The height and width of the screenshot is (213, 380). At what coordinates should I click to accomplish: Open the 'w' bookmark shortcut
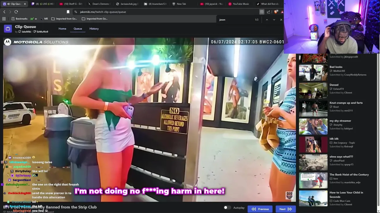34,19
